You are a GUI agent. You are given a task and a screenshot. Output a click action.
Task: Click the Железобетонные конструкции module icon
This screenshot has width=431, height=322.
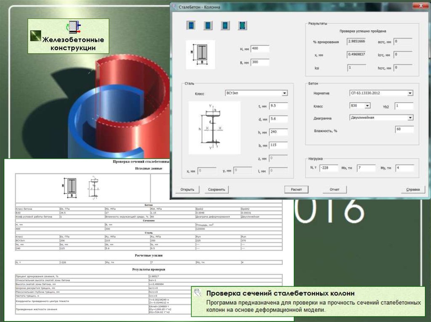(74, 28)
